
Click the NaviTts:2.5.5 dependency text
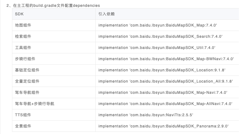[x=146, y=115]
